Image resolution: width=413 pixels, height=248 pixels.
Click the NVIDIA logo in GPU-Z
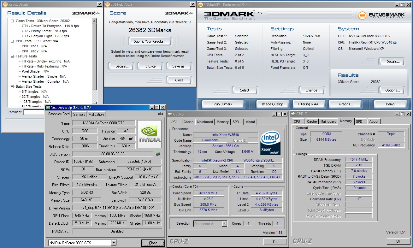150,134
